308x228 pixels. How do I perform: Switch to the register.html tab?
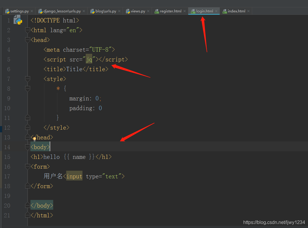pos(171,11)
